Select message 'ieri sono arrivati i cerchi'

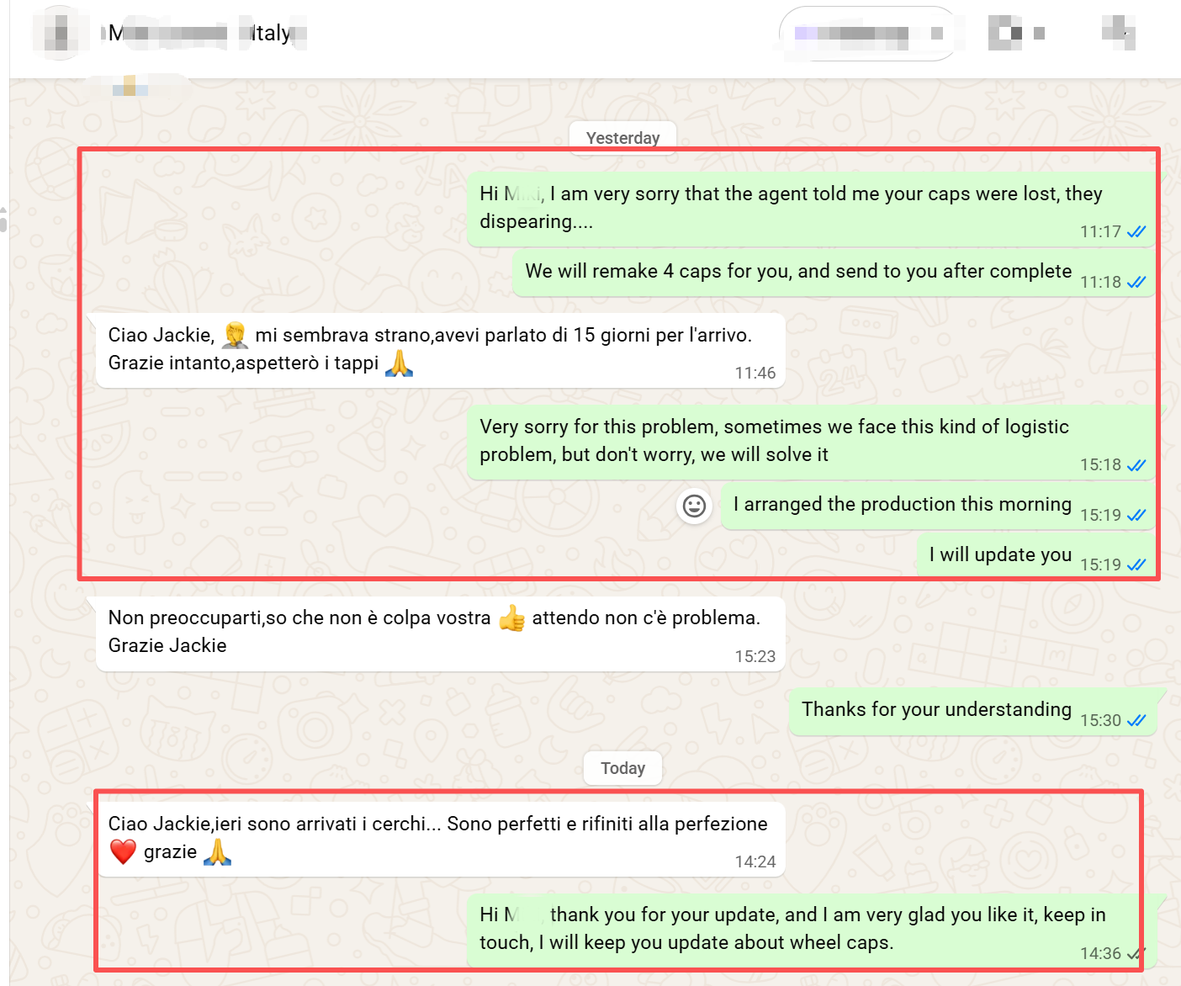tap(441, 839)
